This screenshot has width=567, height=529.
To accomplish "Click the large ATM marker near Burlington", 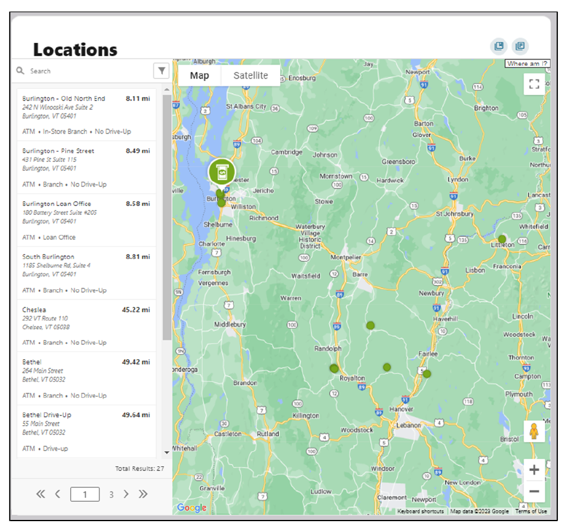I will [x=222, y=173].
